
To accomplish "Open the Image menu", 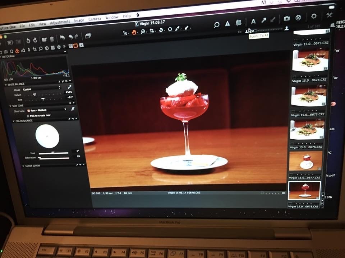I will tap(79, 20).
